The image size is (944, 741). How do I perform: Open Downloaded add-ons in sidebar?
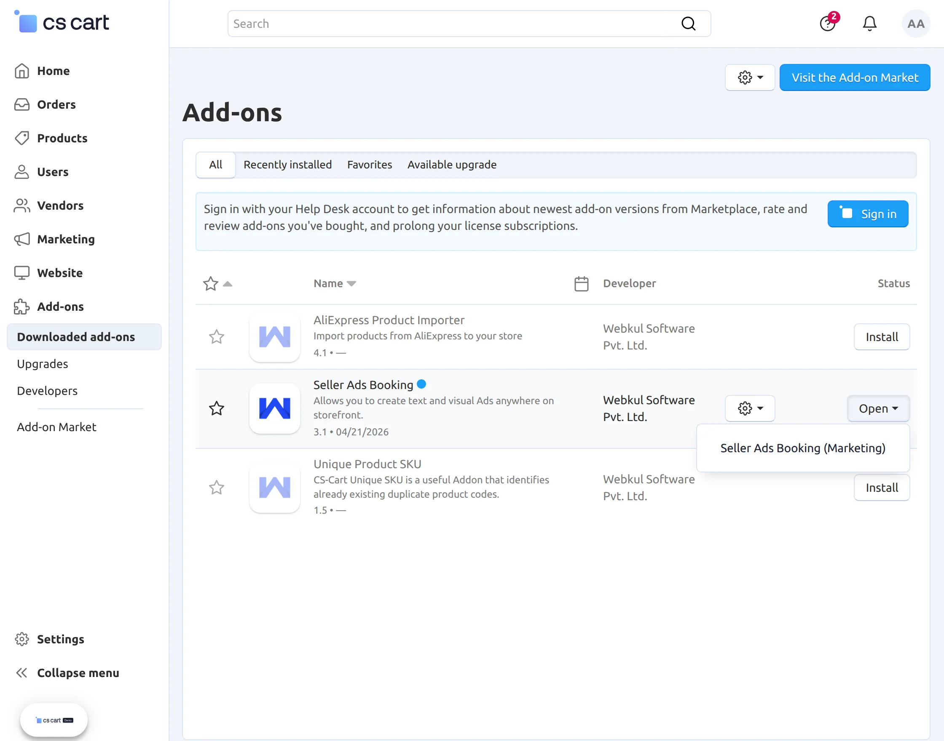pos(84,337)
